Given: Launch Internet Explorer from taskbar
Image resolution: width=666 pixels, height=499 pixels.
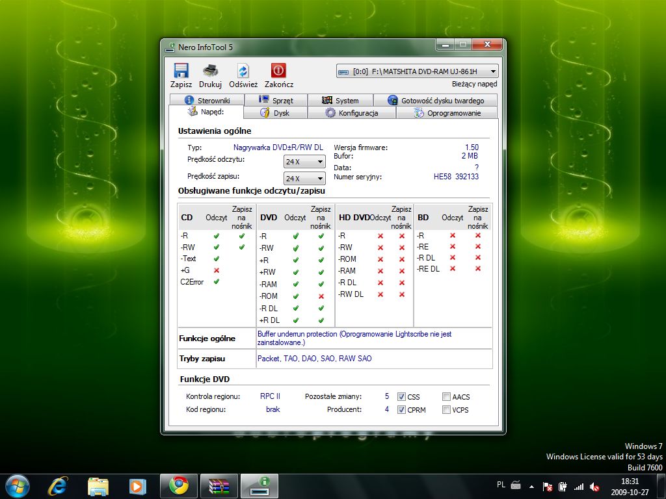Looking at the screenshot, I should coord(58,486).
